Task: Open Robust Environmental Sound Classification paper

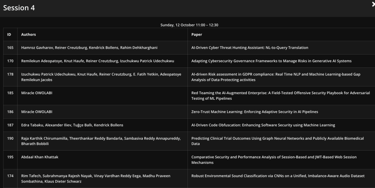Action: 278,176
